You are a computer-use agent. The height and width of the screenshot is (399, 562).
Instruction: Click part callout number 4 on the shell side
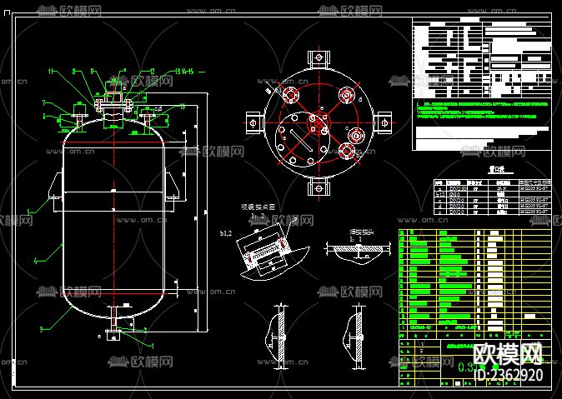36,261
